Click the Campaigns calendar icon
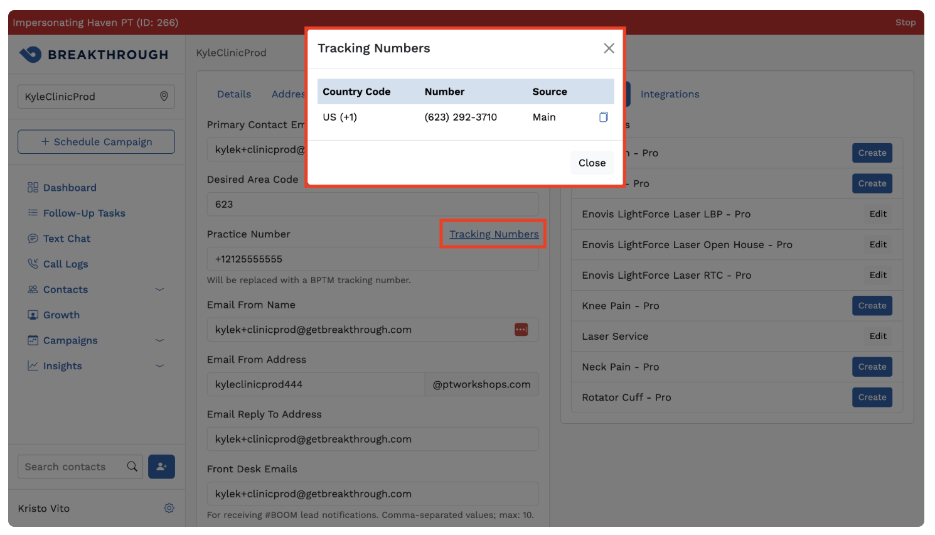 tap(33, 340)
